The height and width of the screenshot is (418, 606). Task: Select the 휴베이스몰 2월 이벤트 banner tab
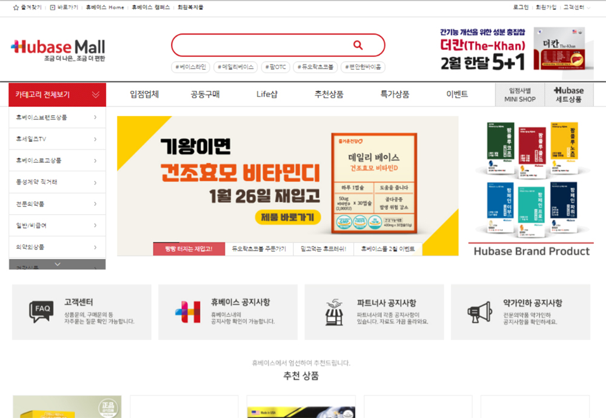pos(388,249)
